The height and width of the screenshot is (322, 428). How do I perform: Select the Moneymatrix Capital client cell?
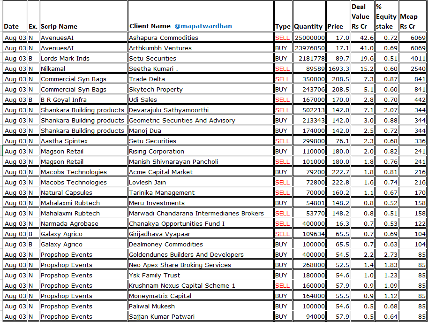coord(201,296)
